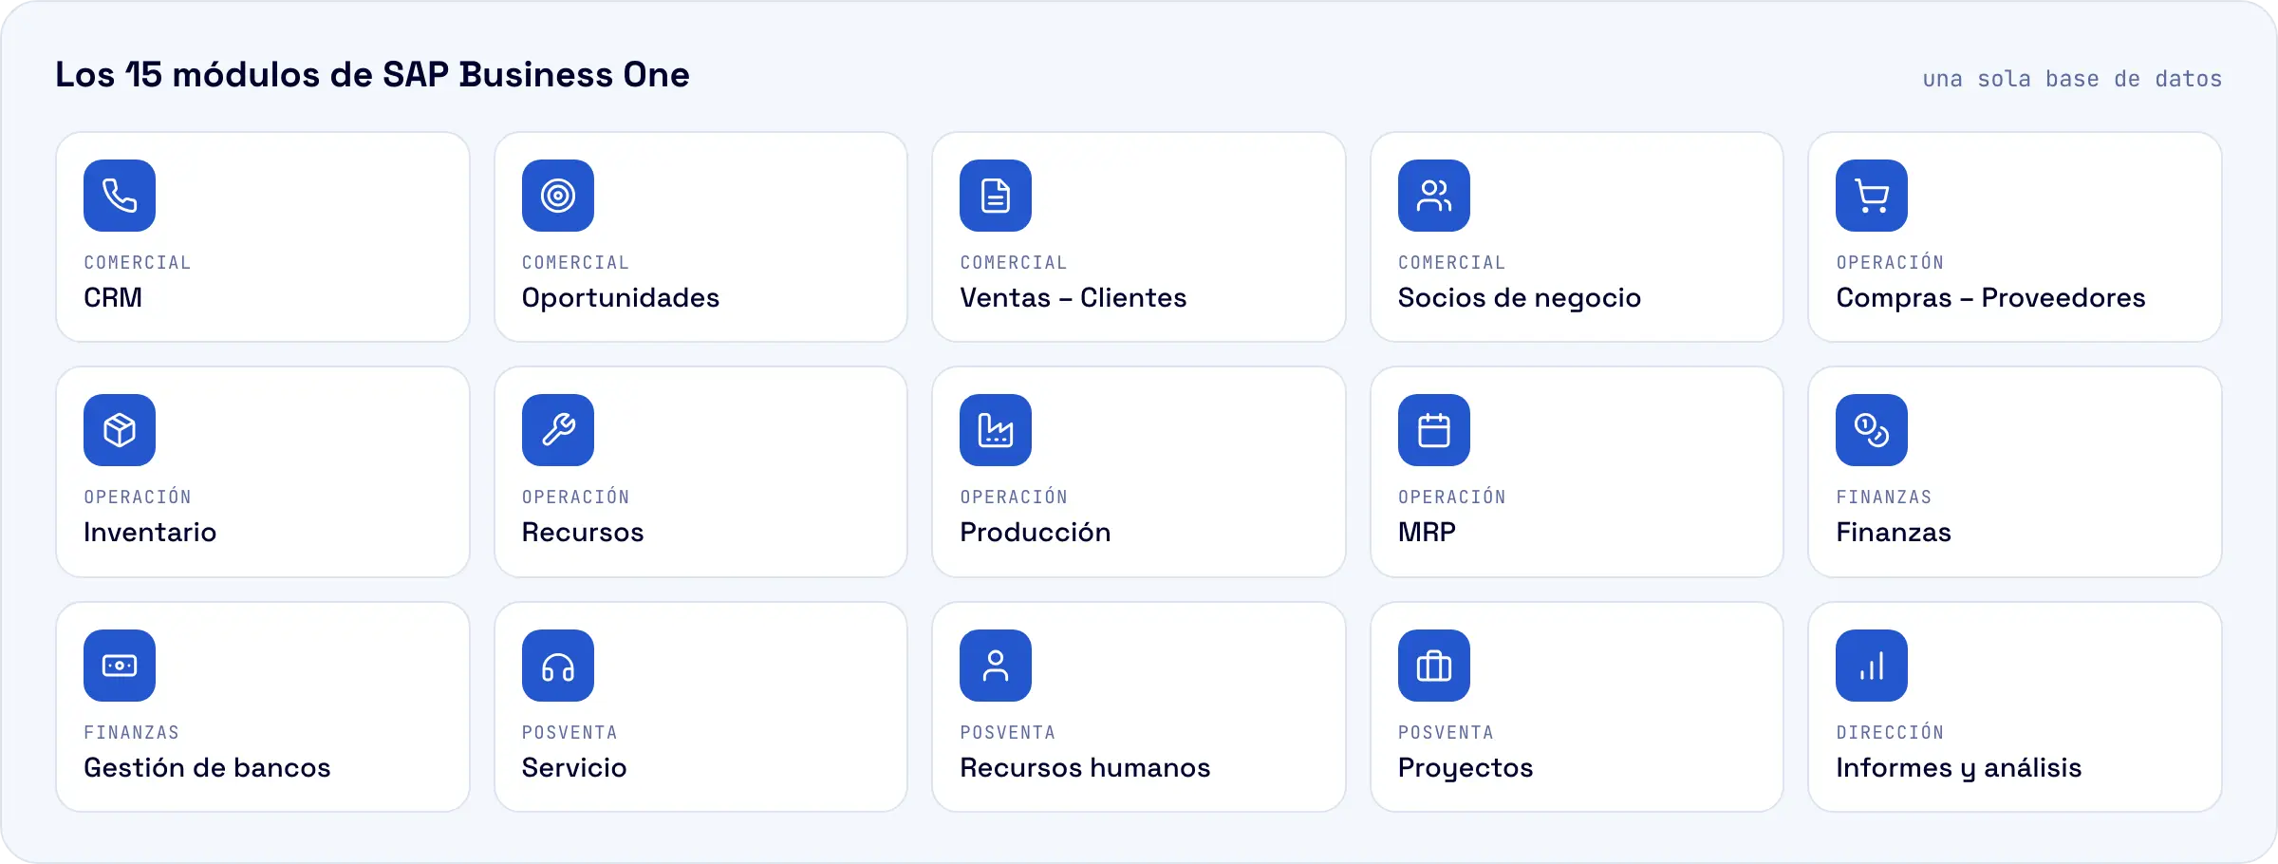The height and width of the screenshot is (864, 2278).
Task: Click the COMERCIAL label above CRM
Action: click(x=138, y=262)
